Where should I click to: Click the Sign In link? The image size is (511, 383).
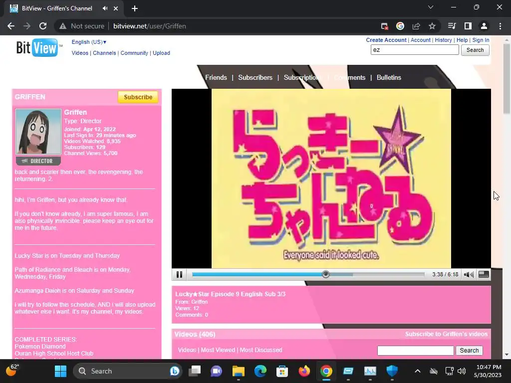pos(481,40)
